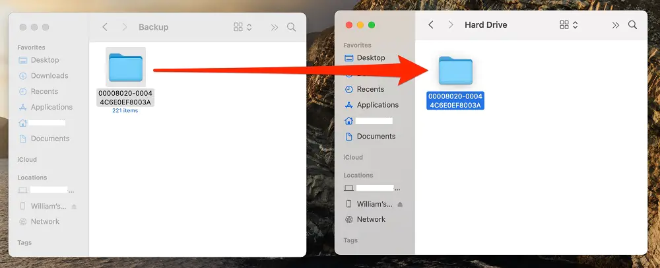Click home folder icon in Backup sidebar
The image size is (660, 268).
click(22, 123)
